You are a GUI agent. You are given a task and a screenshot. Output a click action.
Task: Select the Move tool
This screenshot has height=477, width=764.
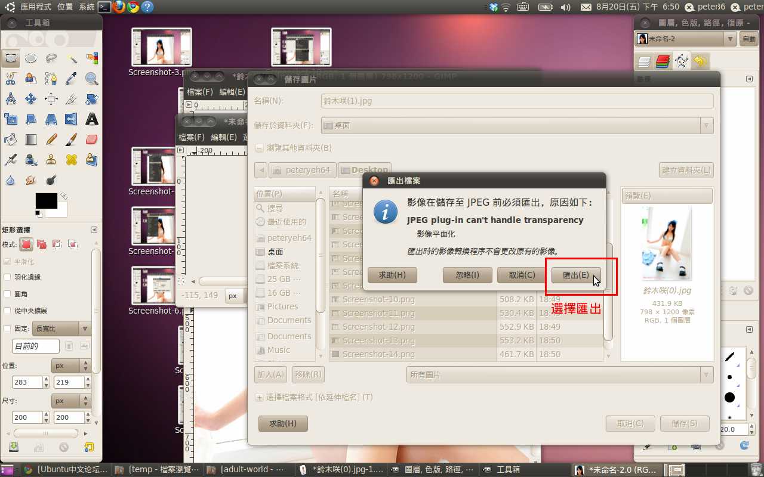pos(31,99)
